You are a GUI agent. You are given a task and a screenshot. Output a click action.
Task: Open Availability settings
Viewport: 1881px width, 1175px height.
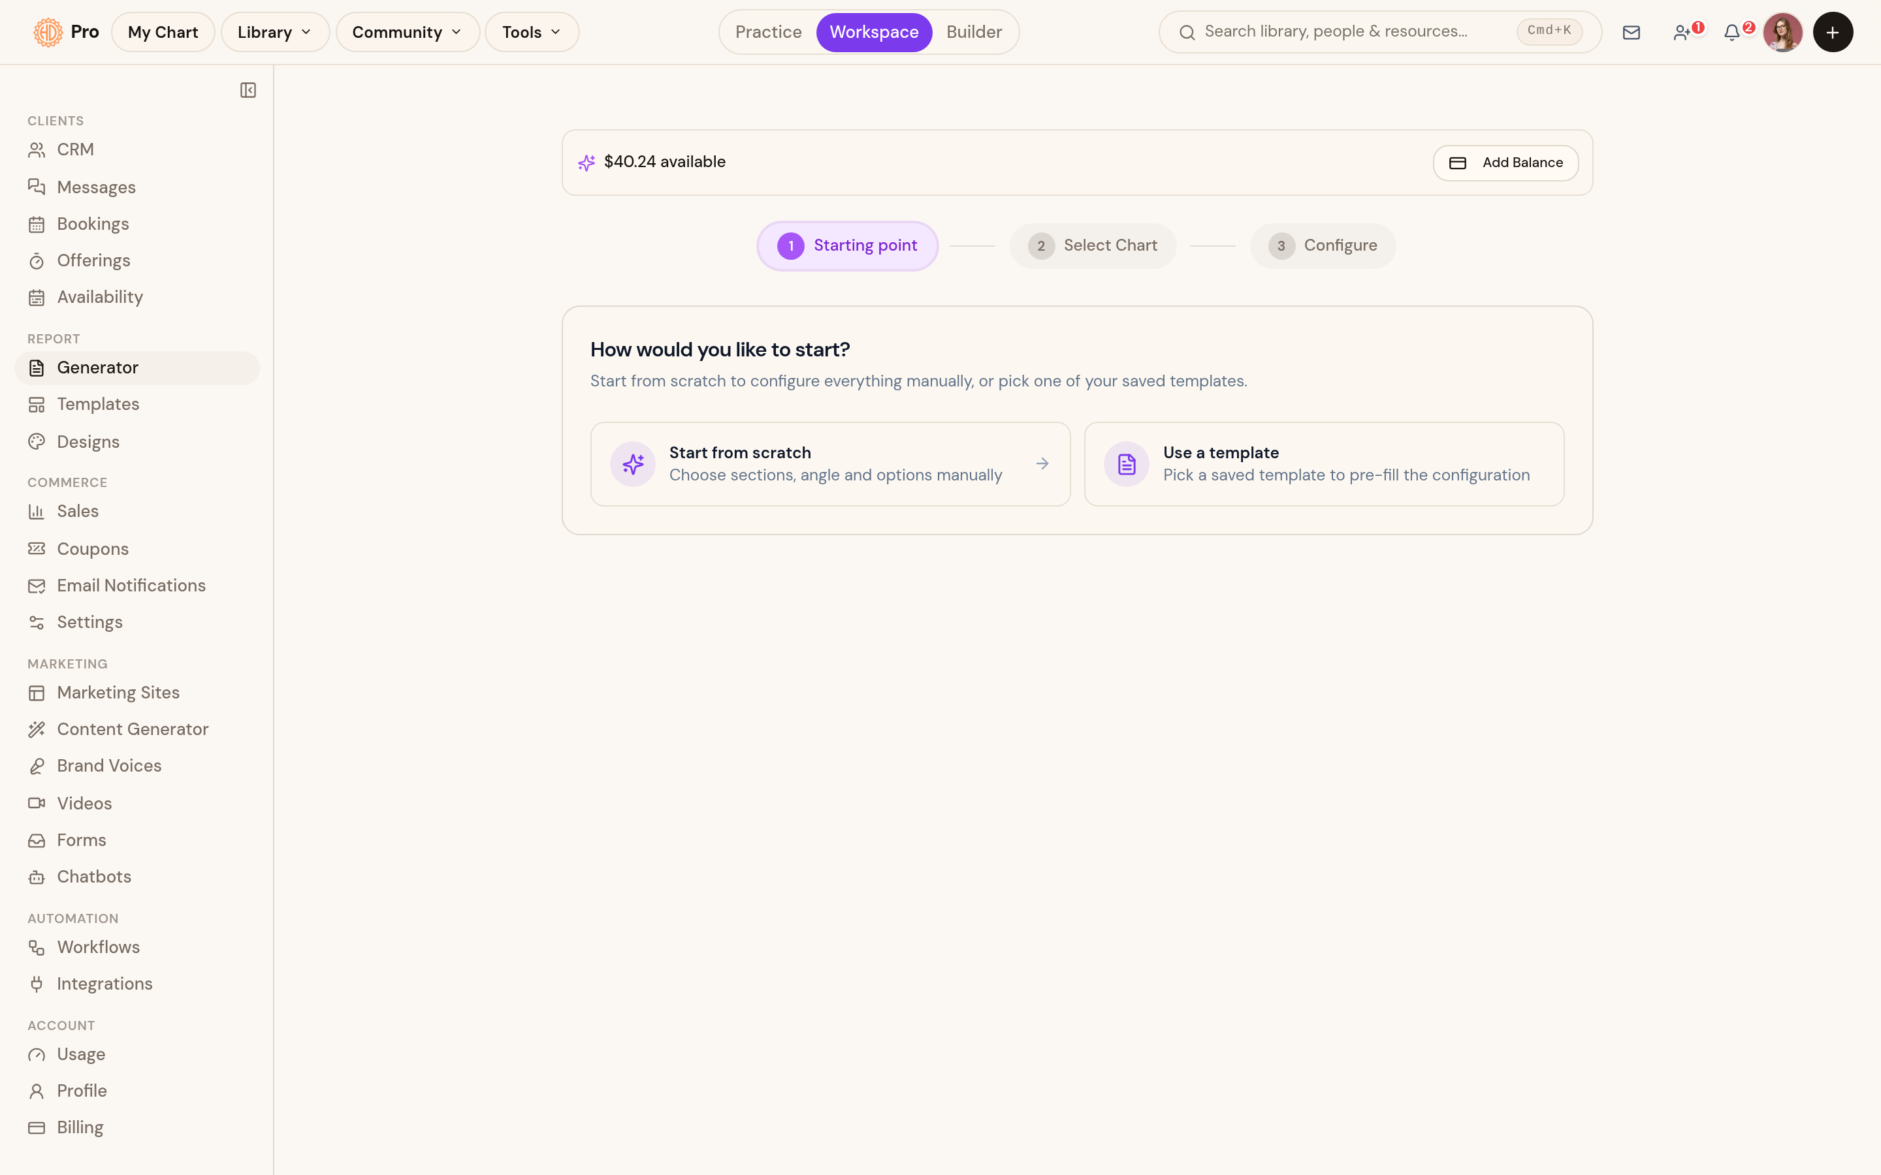pyautogui.click(x=137, y=297)
